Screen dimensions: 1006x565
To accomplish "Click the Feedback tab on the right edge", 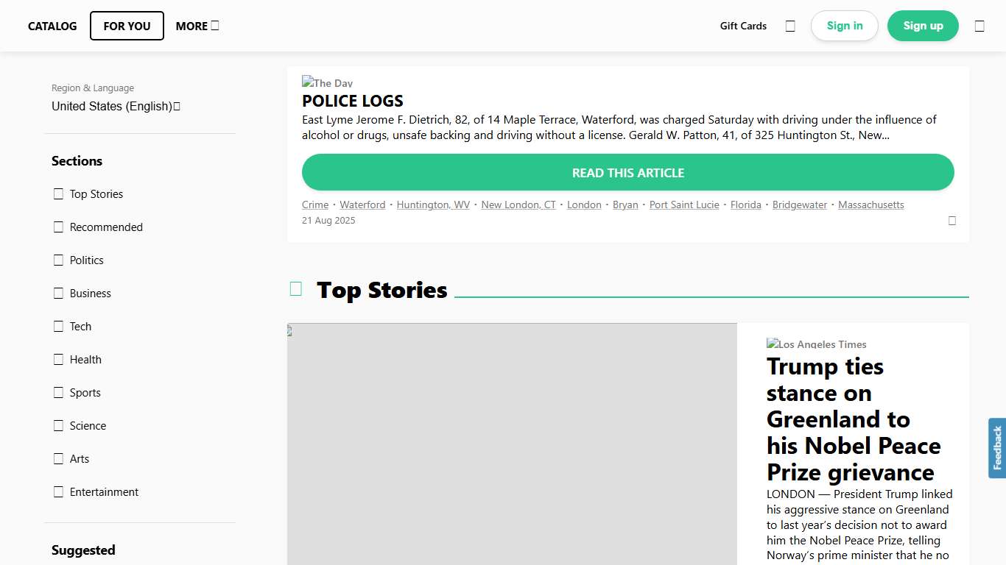I will click(x=996, y=447).
